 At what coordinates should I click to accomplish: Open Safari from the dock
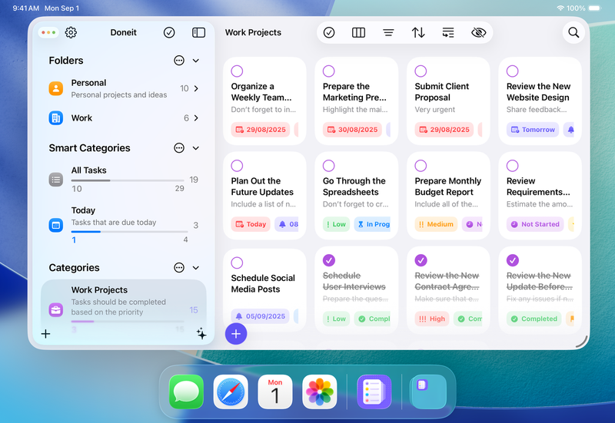(x=231, y=392)
